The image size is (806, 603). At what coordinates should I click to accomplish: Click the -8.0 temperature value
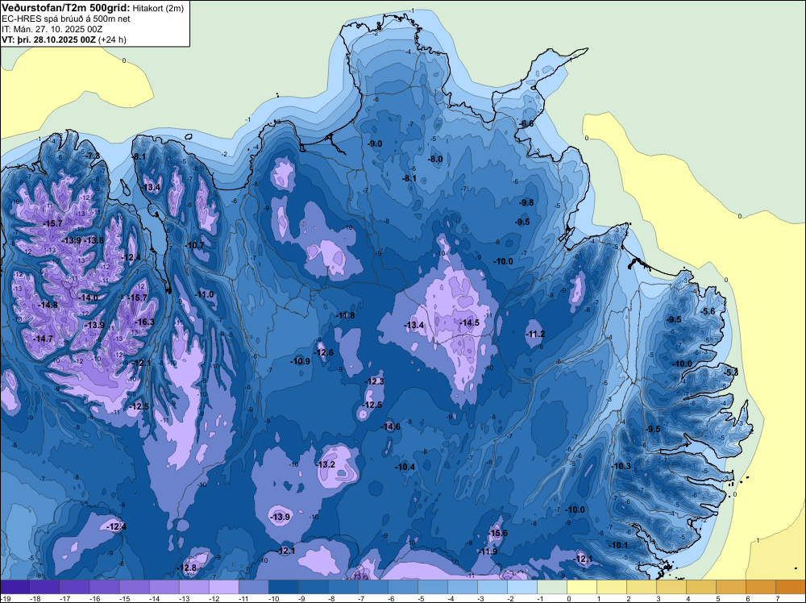pyautogui.click(x=435, y=159)
